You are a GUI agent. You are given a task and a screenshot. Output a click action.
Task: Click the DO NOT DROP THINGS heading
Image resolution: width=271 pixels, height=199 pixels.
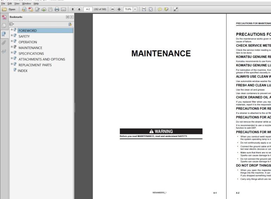click(253, 166)
